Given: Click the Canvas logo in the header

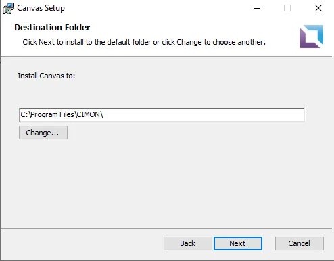Looking at the screenshot, I should click(311, 37).
